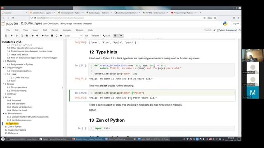264x148 pixels.
Task: Insert a cell below using plus icon
Action: [12, 36]
